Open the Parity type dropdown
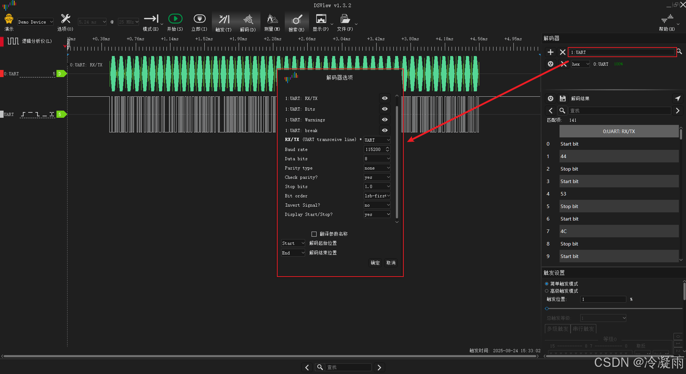The image size is (686, 374). [x=377, y=168]
